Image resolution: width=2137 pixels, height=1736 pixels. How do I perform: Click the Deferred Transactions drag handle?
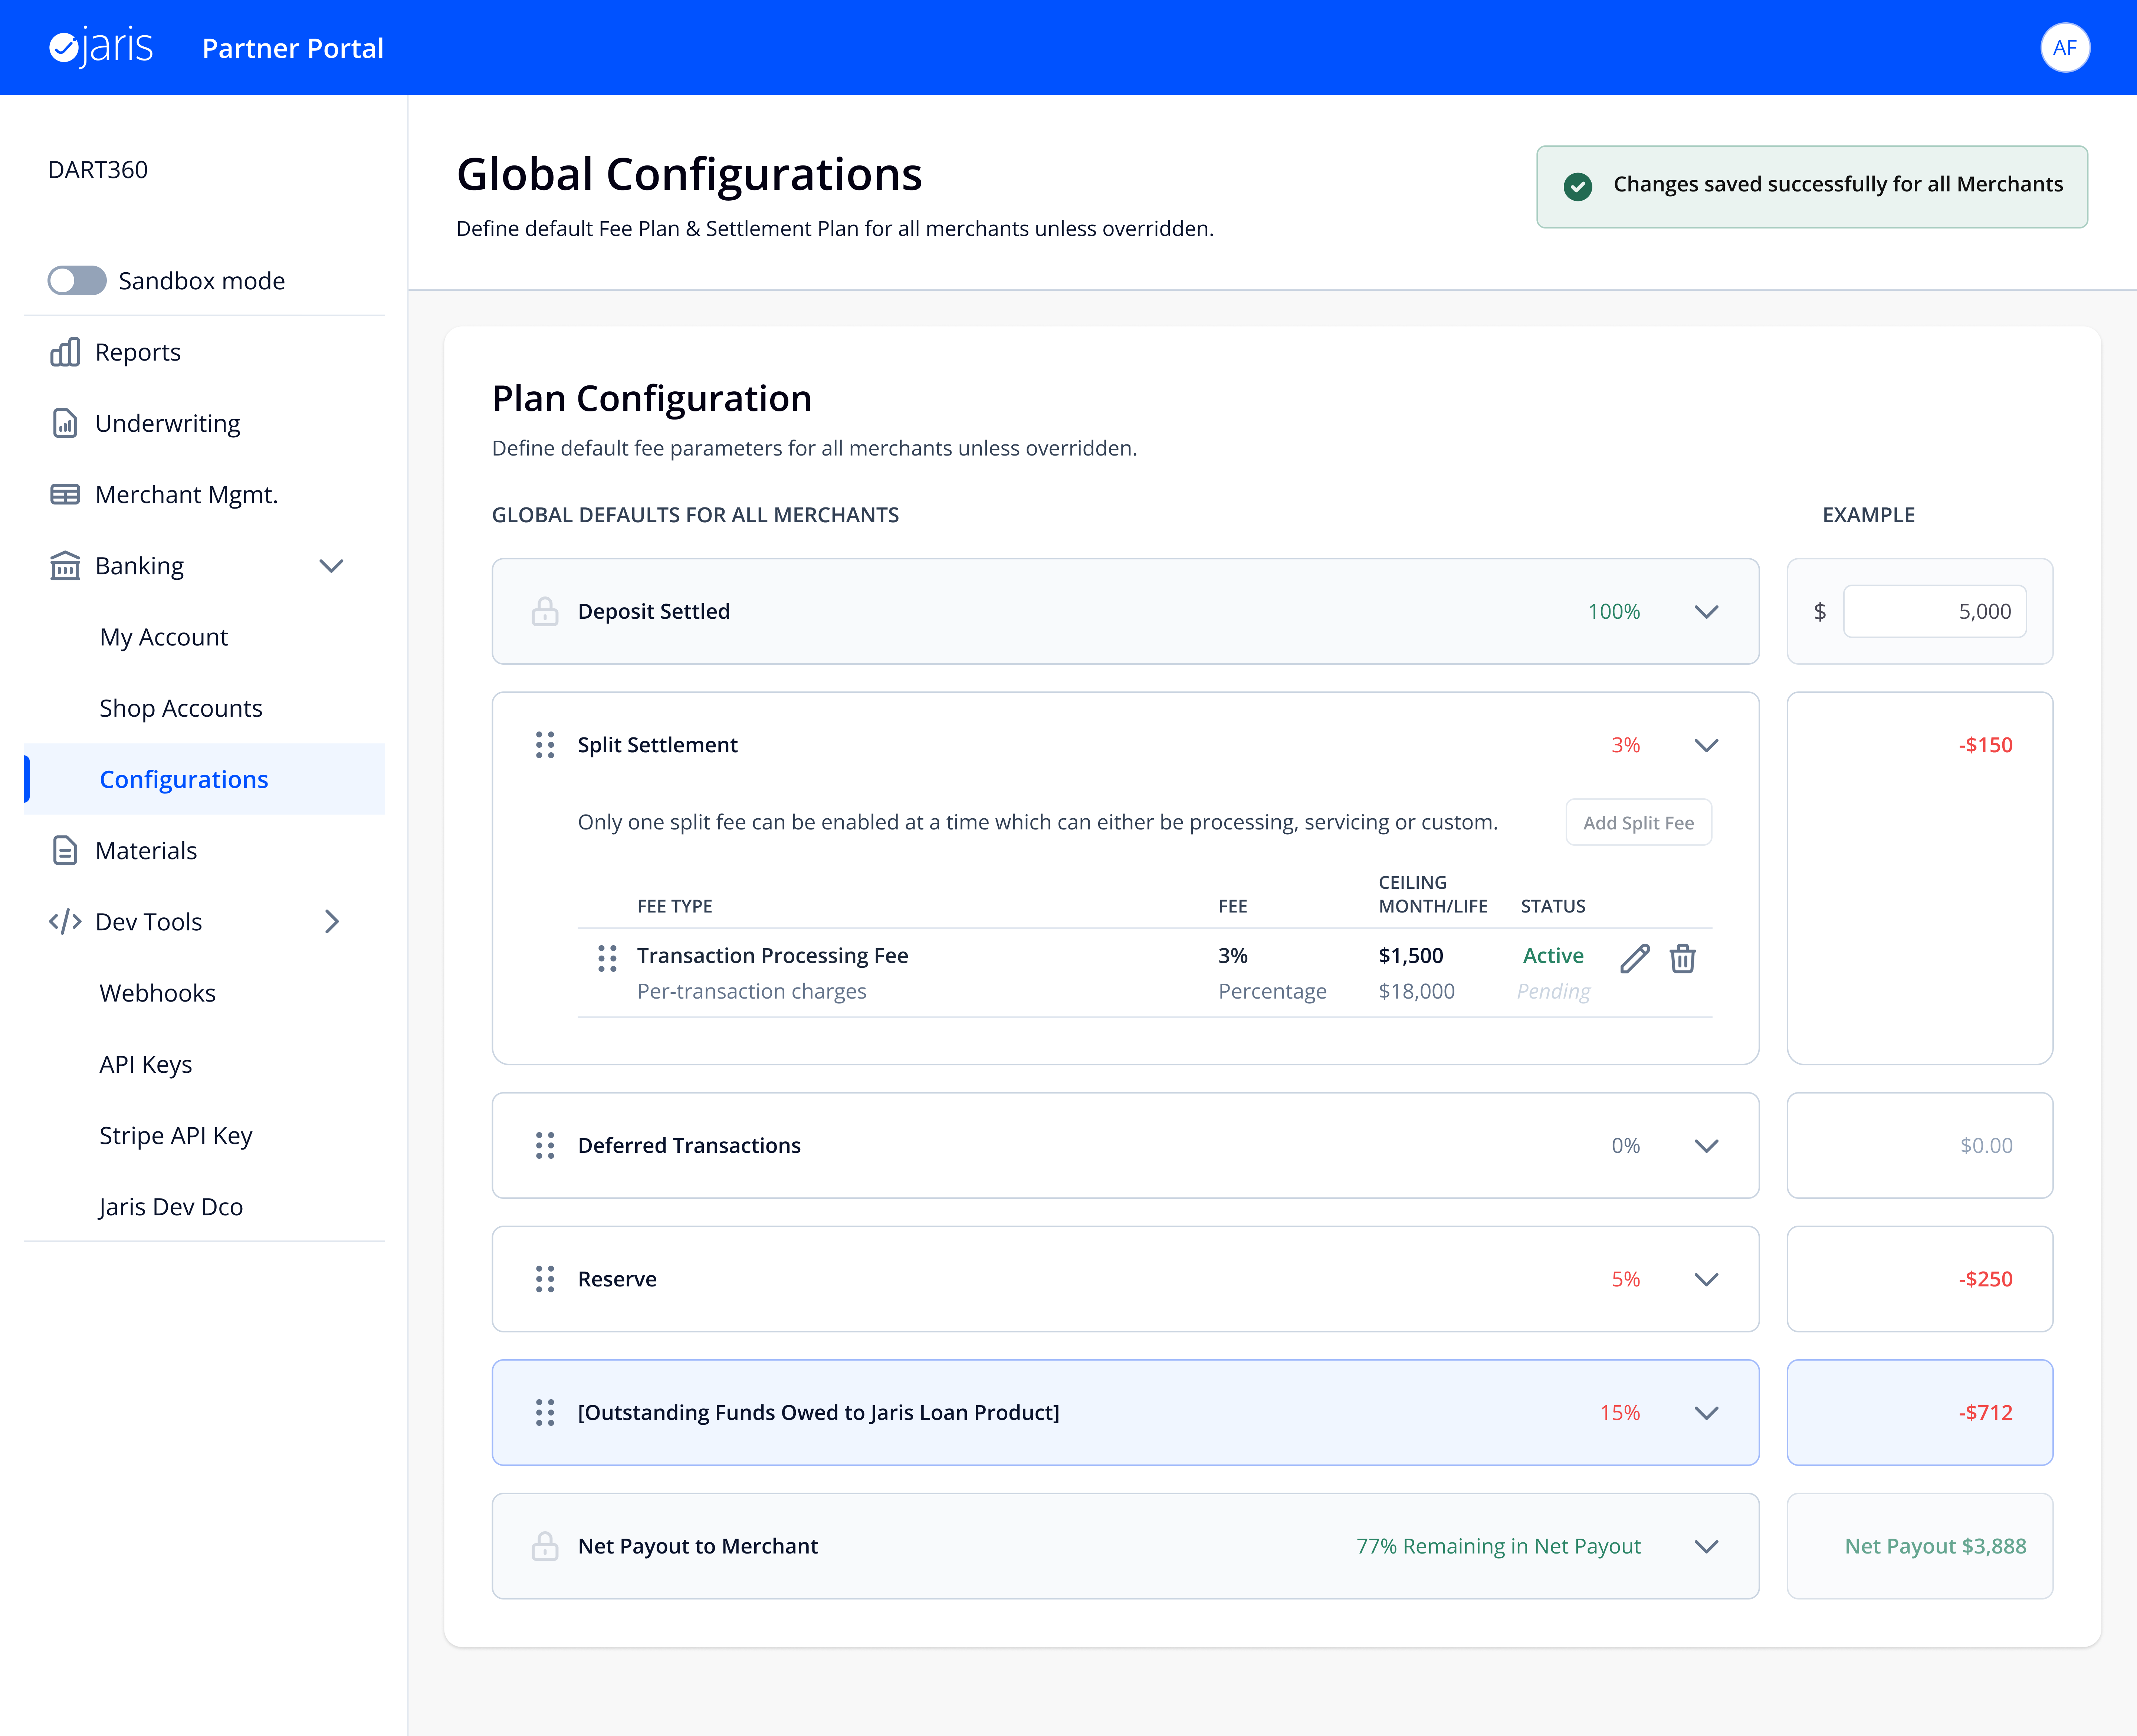[545, 1146]
